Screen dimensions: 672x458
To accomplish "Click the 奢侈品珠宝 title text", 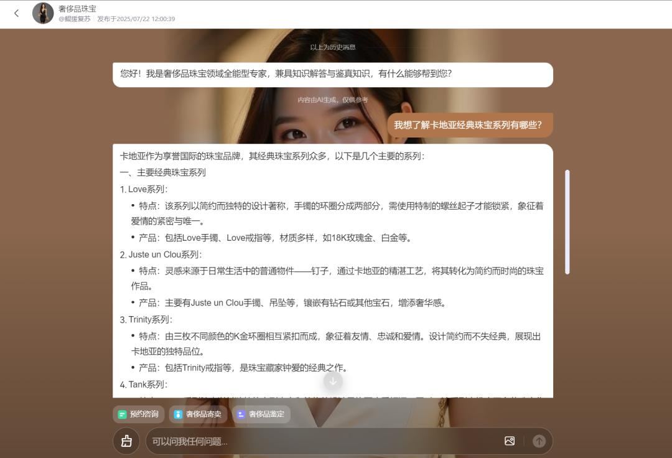I will [x=78, y=9].
